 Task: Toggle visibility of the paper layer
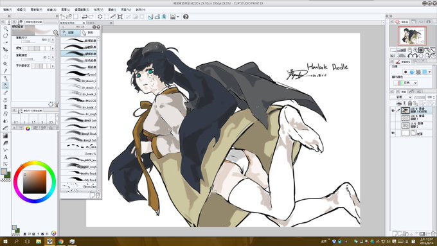tap(393, 133)
